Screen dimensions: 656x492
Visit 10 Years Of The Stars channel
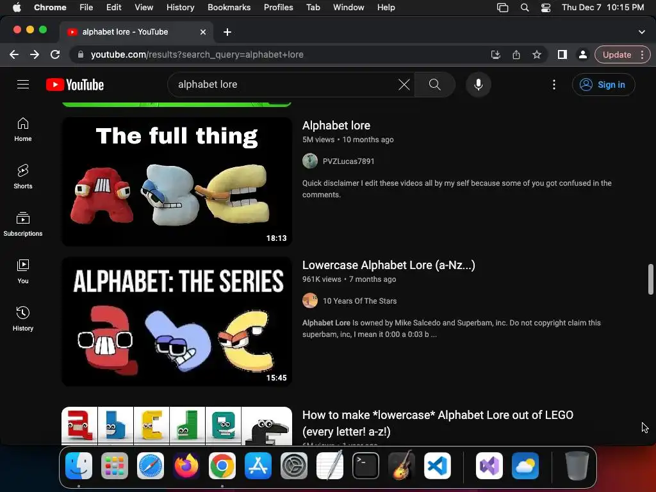click(360, 301)
